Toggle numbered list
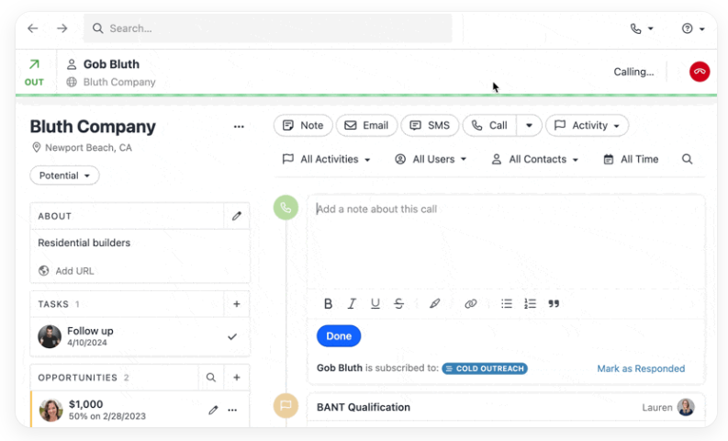Image resolution: width=728 pixels, height=441 pixels. pyautogui.click(x=531, y=304)
